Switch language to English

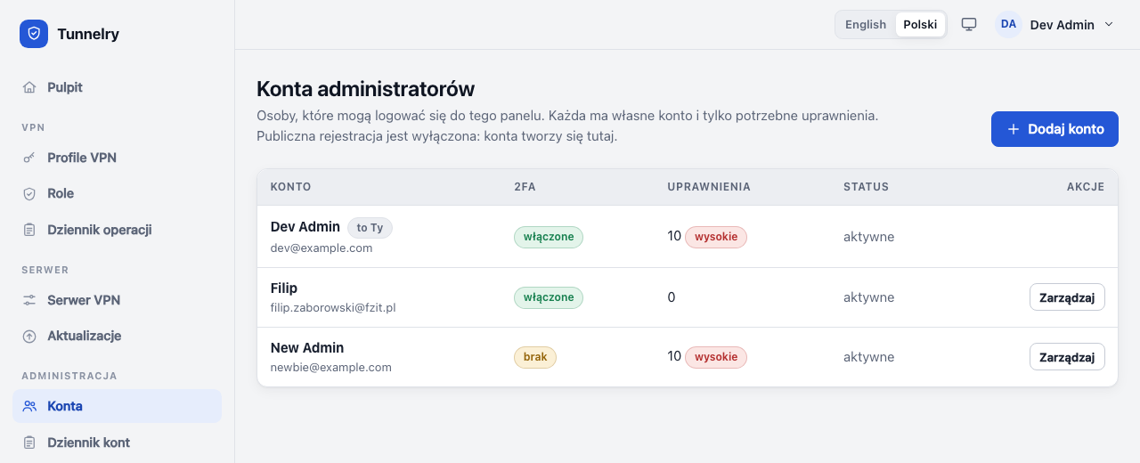tap(866, 24)
